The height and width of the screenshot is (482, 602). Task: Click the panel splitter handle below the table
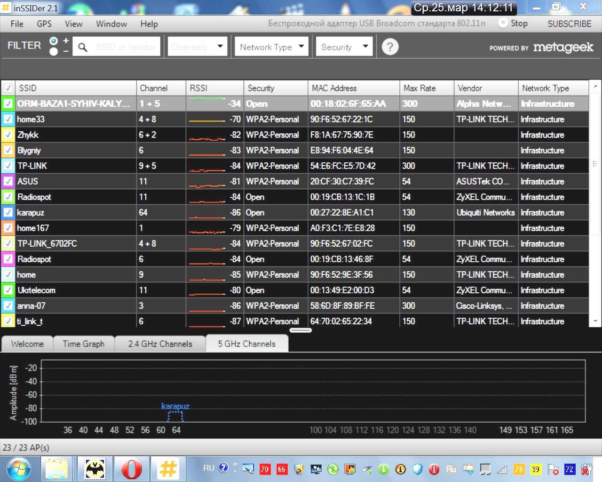tap(301, 330)
